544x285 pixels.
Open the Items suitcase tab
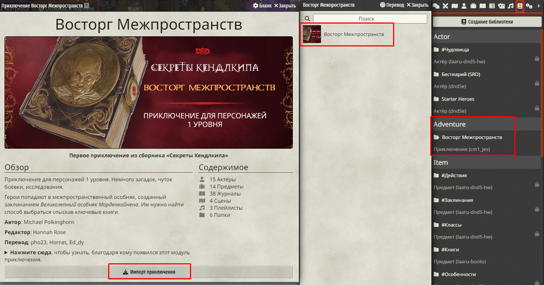(x=473, y=6)
